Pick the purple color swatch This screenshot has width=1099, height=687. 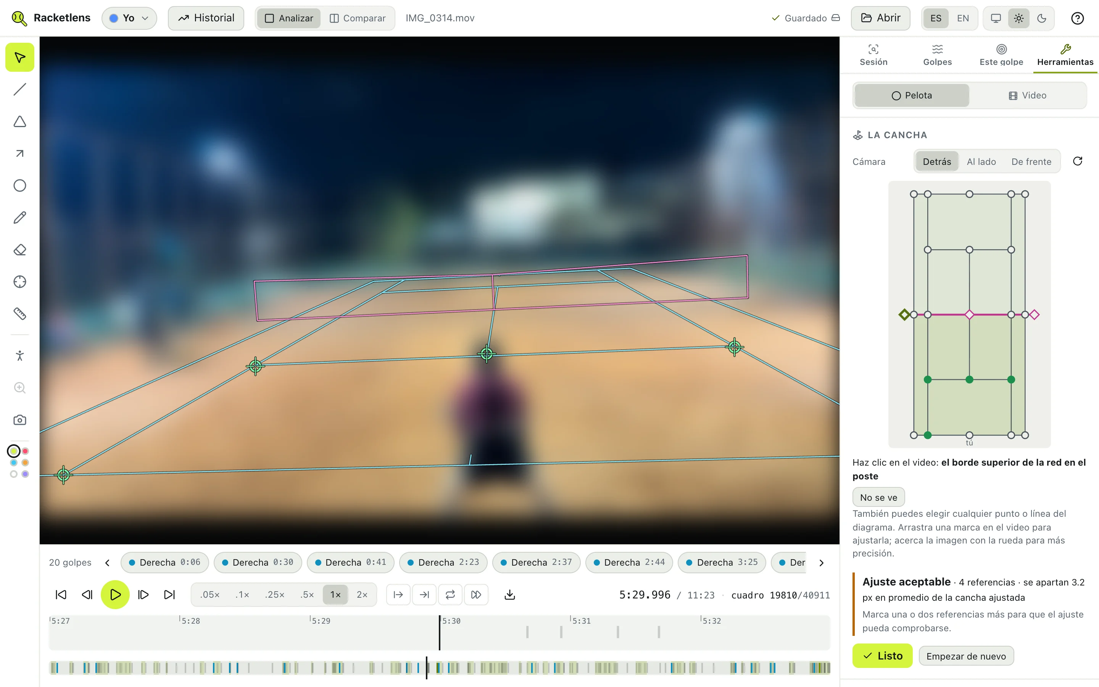tap(26, 474)
